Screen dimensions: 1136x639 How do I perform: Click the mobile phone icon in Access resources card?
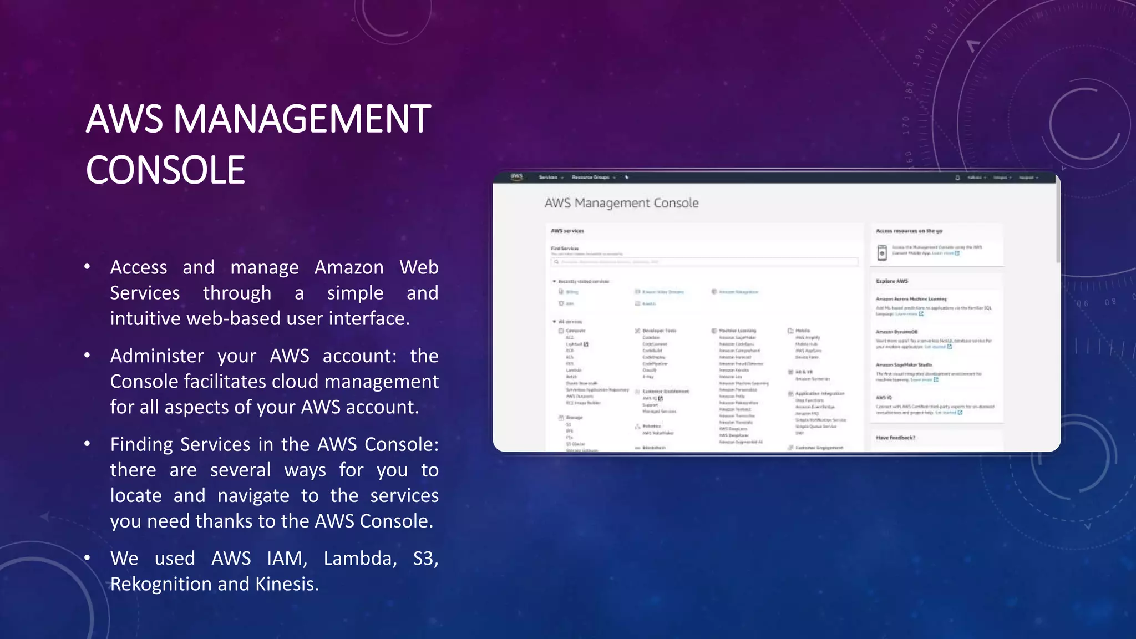882,252
